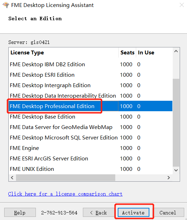Select FME Desktop Base Edition

click(91, 116)
